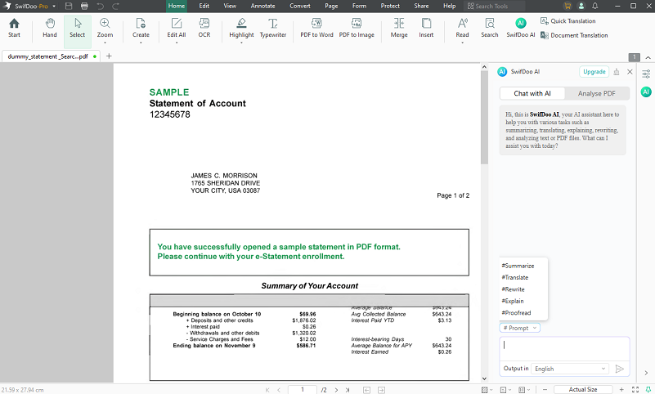This screenshot has width=655, height=394.
Task: Open the Search tool in ribbon
Action: (490, 28)
